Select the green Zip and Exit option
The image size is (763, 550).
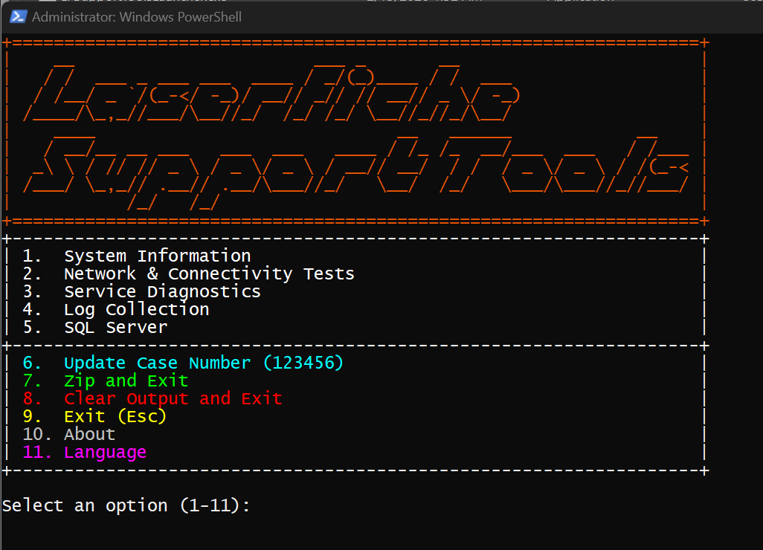pos(126,381)
